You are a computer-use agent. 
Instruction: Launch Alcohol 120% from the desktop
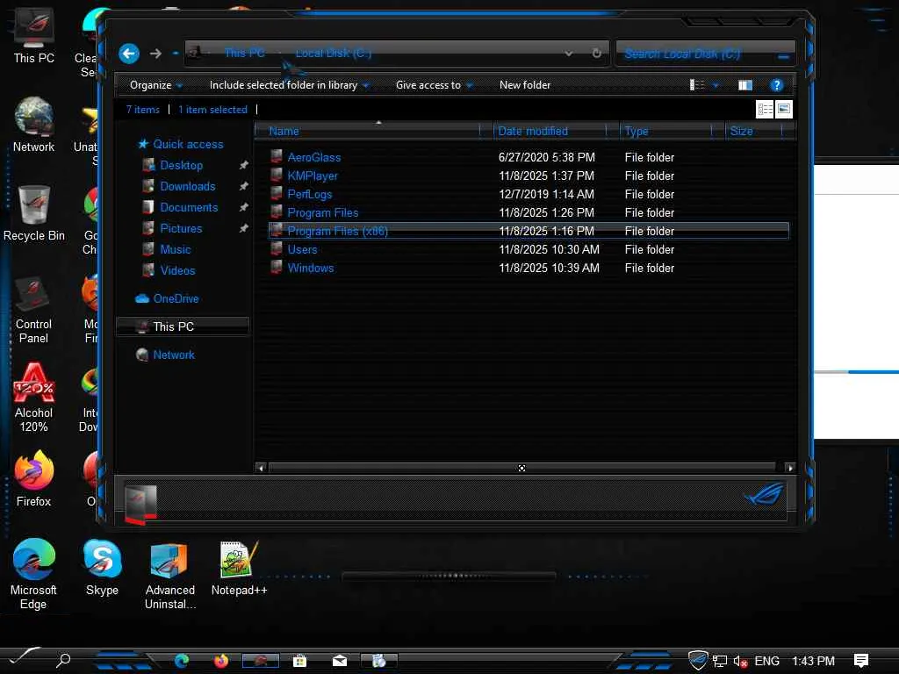pos(34,398)
